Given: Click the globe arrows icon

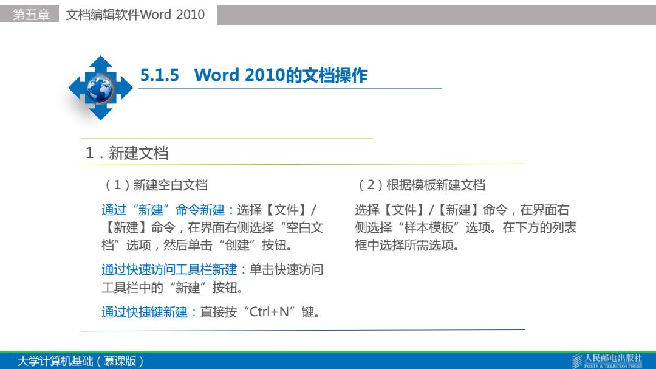Looking at the screenshot, I should tap(100, 88).
